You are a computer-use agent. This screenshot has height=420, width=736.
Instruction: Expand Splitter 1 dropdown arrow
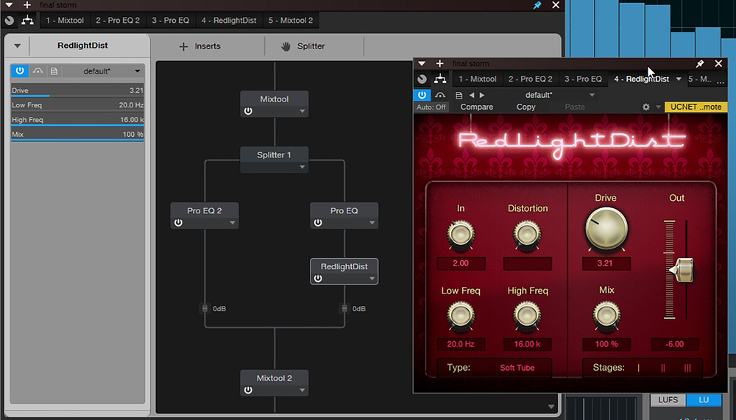tap(302, 167)
